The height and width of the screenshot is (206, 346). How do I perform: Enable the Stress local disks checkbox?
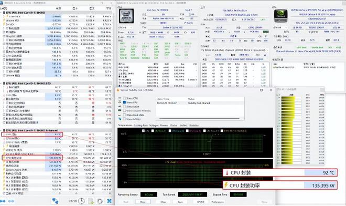tap(124, 115)
